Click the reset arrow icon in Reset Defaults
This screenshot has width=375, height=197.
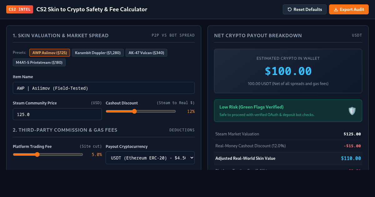290,9
